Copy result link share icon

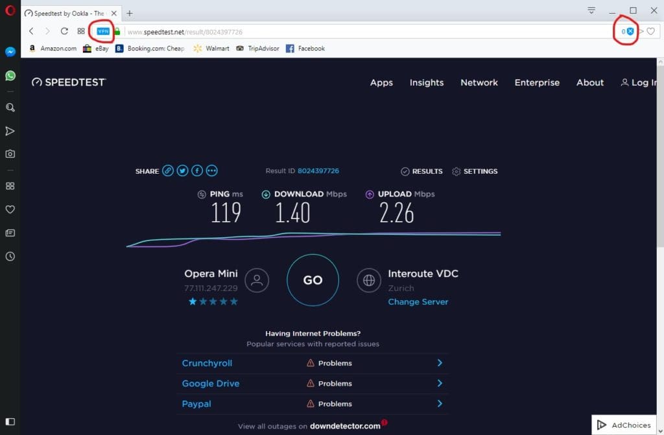point(168,170)
